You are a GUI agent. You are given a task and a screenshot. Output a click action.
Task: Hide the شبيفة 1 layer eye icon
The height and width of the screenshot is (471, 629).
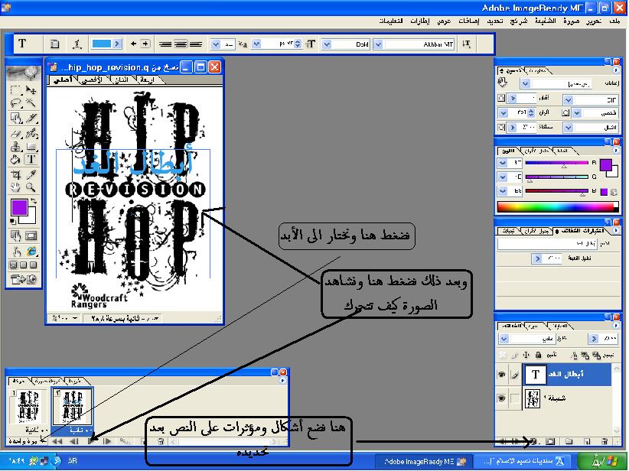pos(501,398)
